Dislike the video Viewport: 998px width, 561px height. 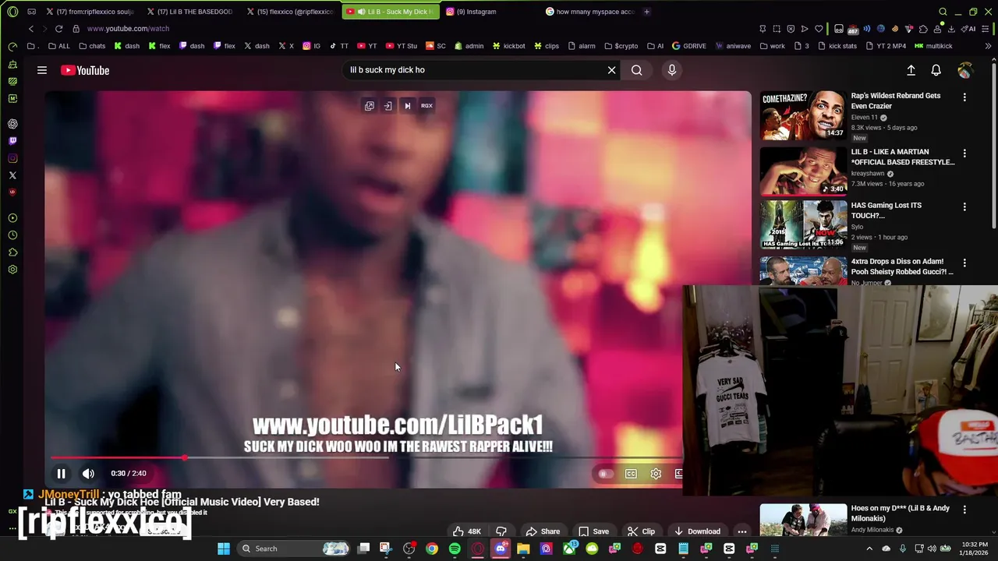tap(501, 531)
